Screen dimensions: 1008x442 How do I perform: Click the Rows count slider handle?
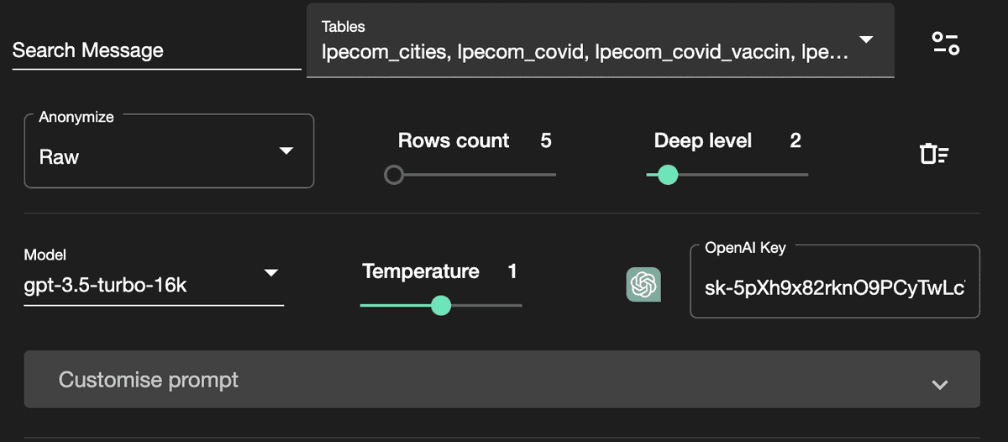pyautogui.click(x=394, y=175)
